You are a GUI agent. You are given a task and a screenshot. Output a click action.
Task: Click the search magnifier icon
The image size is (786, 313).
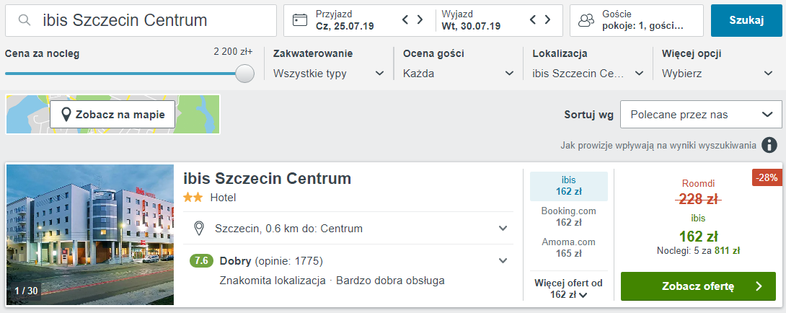click(x=24, y=20)
